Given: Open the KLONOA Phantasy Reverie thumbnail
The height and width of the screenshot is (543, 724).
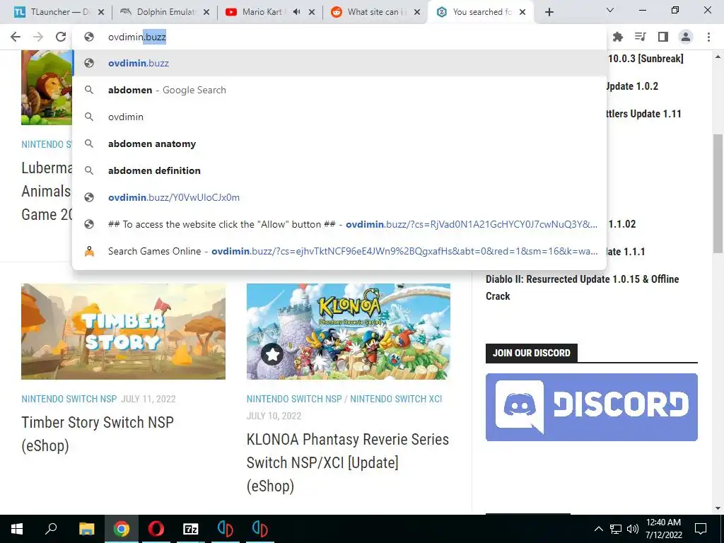Looking at the screenshot, I should pyautogui.click(x=349, y=332).
